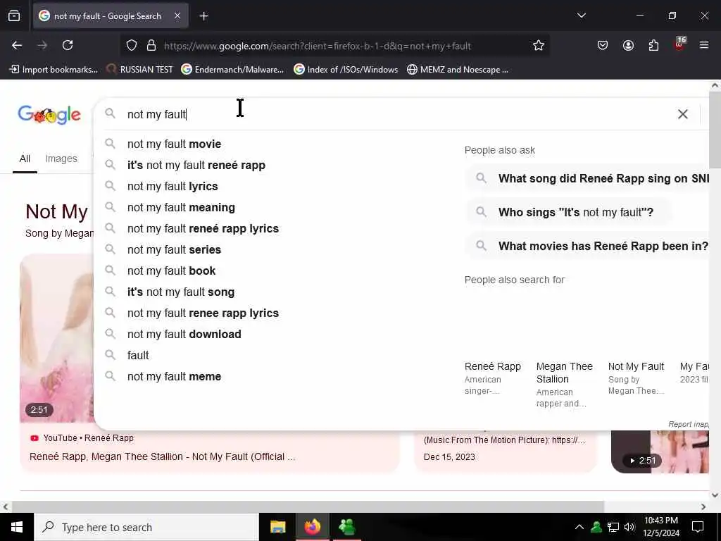Open the Extensions puzzle icon
This screenshot has height=541, width=721.
(x=653, y=45)
